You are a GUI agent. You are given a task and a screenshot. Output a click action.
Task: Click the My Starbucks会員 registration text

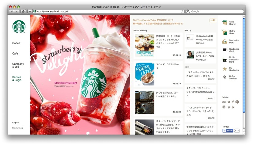point(204,40)
